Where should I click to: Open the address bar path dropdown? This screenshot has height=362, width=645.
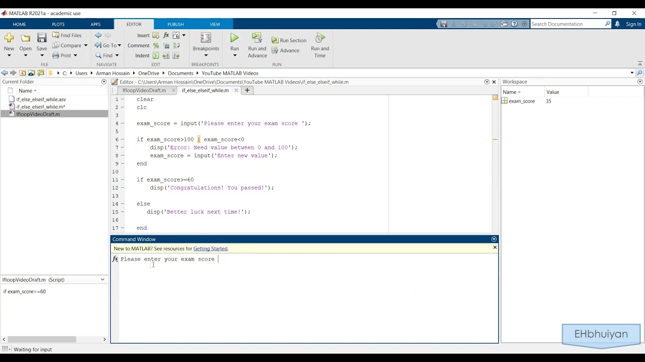pyautogui.click(x=632, y=73)
